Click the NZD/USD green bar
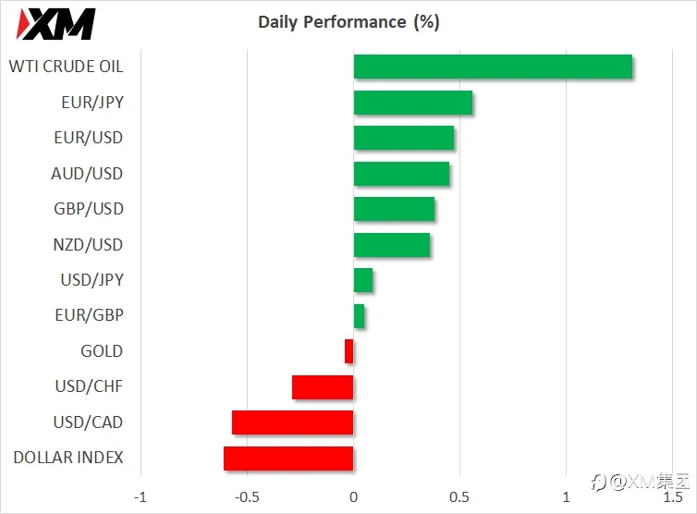The height and width of the screenshot is (514, 697). (x=392, y=245)
